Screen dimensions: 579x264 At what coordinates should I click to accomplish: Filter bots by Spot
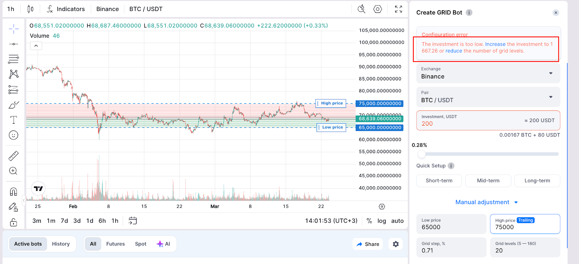[141, 244]
